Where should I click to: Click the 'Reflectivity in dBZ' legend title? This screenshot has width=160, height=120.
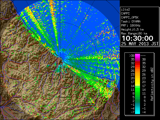pyautogui.click(x=152, y=84)
